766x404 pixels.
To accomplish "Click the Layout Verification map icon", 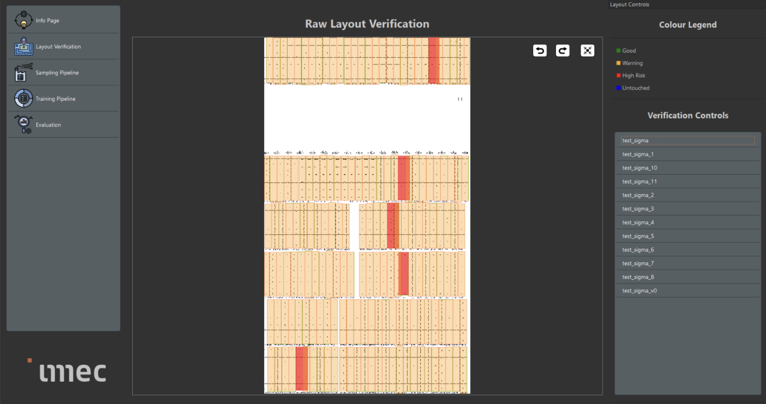I will (x=24, y=46).
